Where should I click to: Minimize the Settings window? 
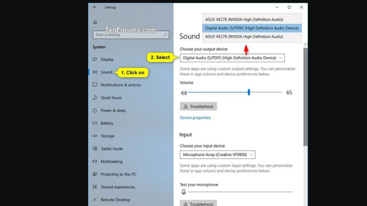(x=277, y=7)
